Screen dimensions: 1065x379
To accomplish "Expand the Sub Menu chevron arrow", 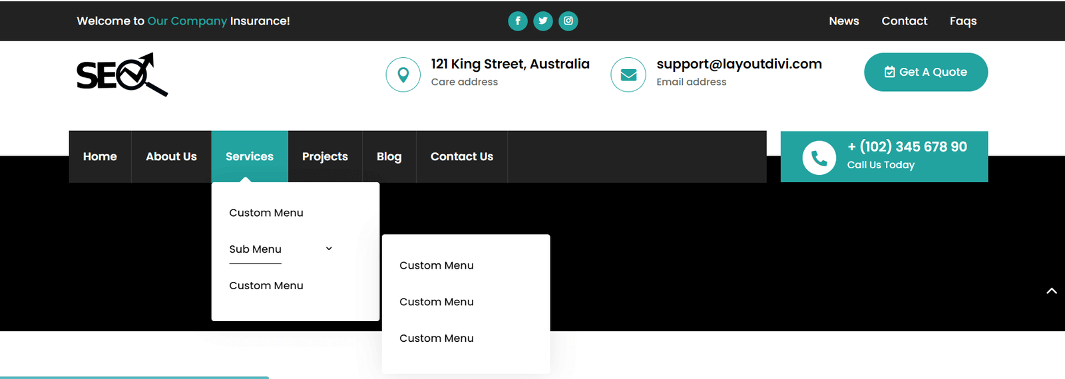I will [x=329, y=249].
